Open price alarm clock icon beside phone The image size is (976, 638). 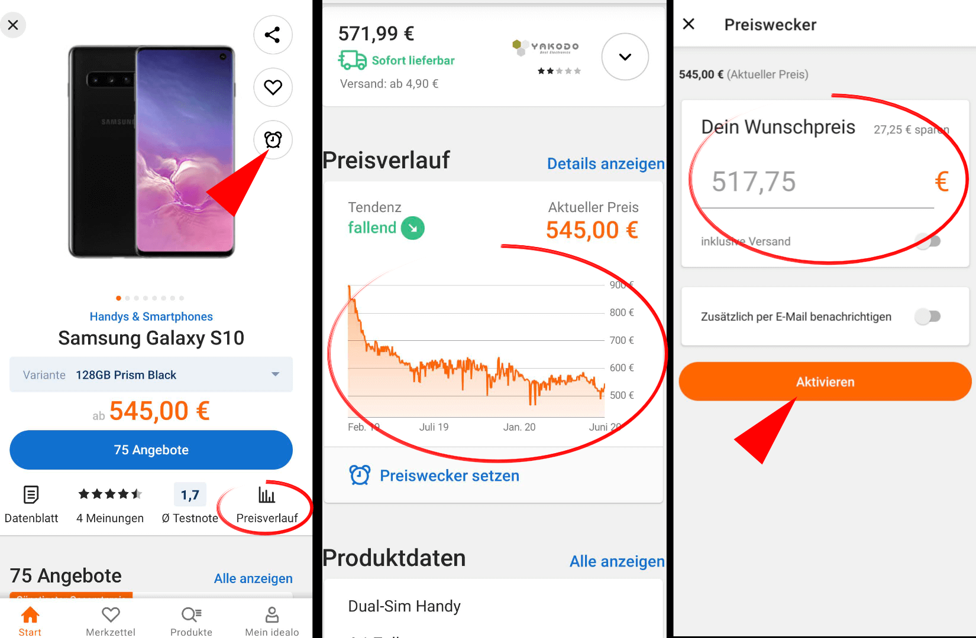pos(273,139)
